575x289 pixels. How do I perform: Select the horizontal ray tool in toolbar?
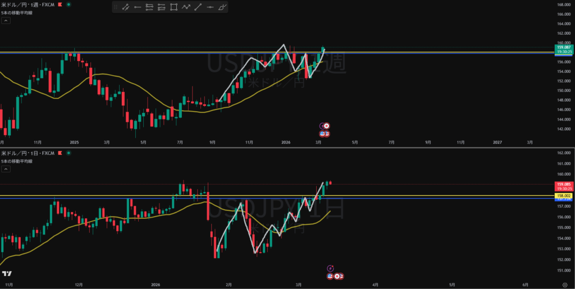click(138, 7)
